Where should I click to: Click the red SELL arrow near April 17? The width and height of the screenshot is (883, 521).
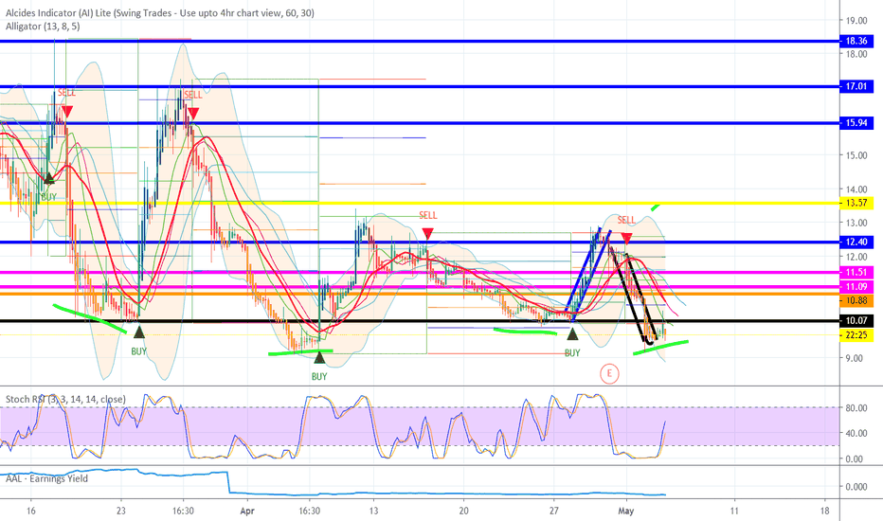click(427, 234)
